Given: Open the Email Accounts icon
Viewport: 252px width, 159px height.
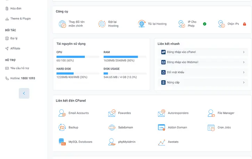Looking at the screenshot, I should tap(62, 113).
